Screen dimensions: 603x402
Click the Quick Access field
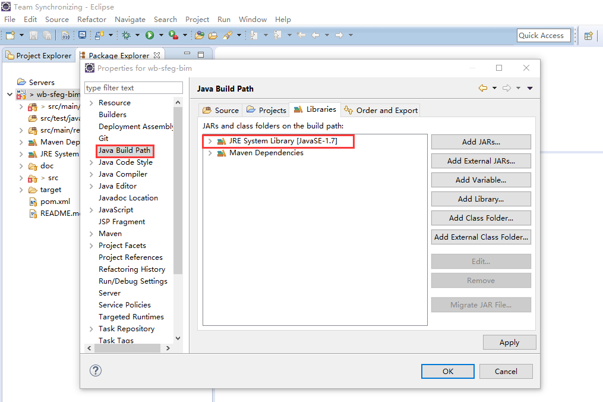pos(544,36)
